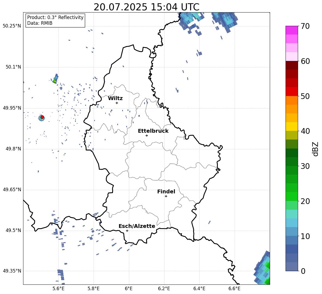The width and height of the screenshot is (322, 294).
Task: Click the cross marker below Ettelbruck
Action: pos(147,135)
